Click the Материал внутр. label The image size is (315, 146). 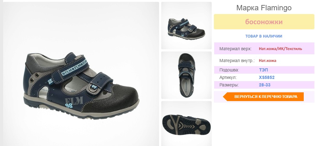(x=237, y=61)
